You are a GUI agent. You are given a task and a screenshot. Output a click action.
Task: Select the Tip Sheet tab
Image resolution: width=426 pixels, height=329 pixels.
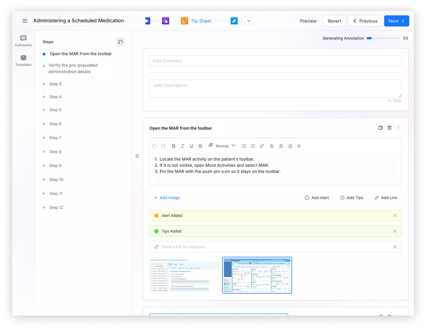[201, 21]
